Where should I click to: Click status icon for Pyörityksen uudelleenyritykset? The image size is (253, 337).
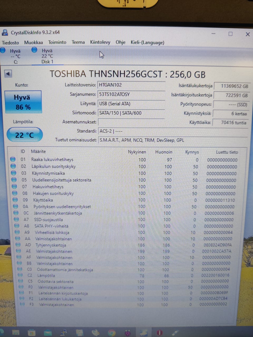tap(16, 206)
